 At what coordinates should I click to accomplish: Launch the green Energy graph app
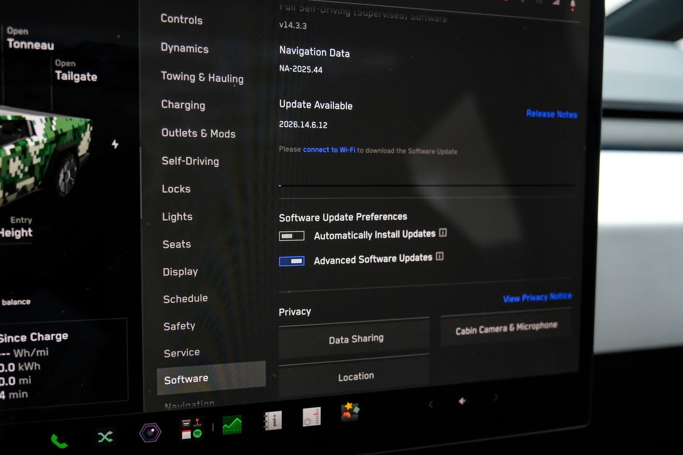tap(232, 425)
